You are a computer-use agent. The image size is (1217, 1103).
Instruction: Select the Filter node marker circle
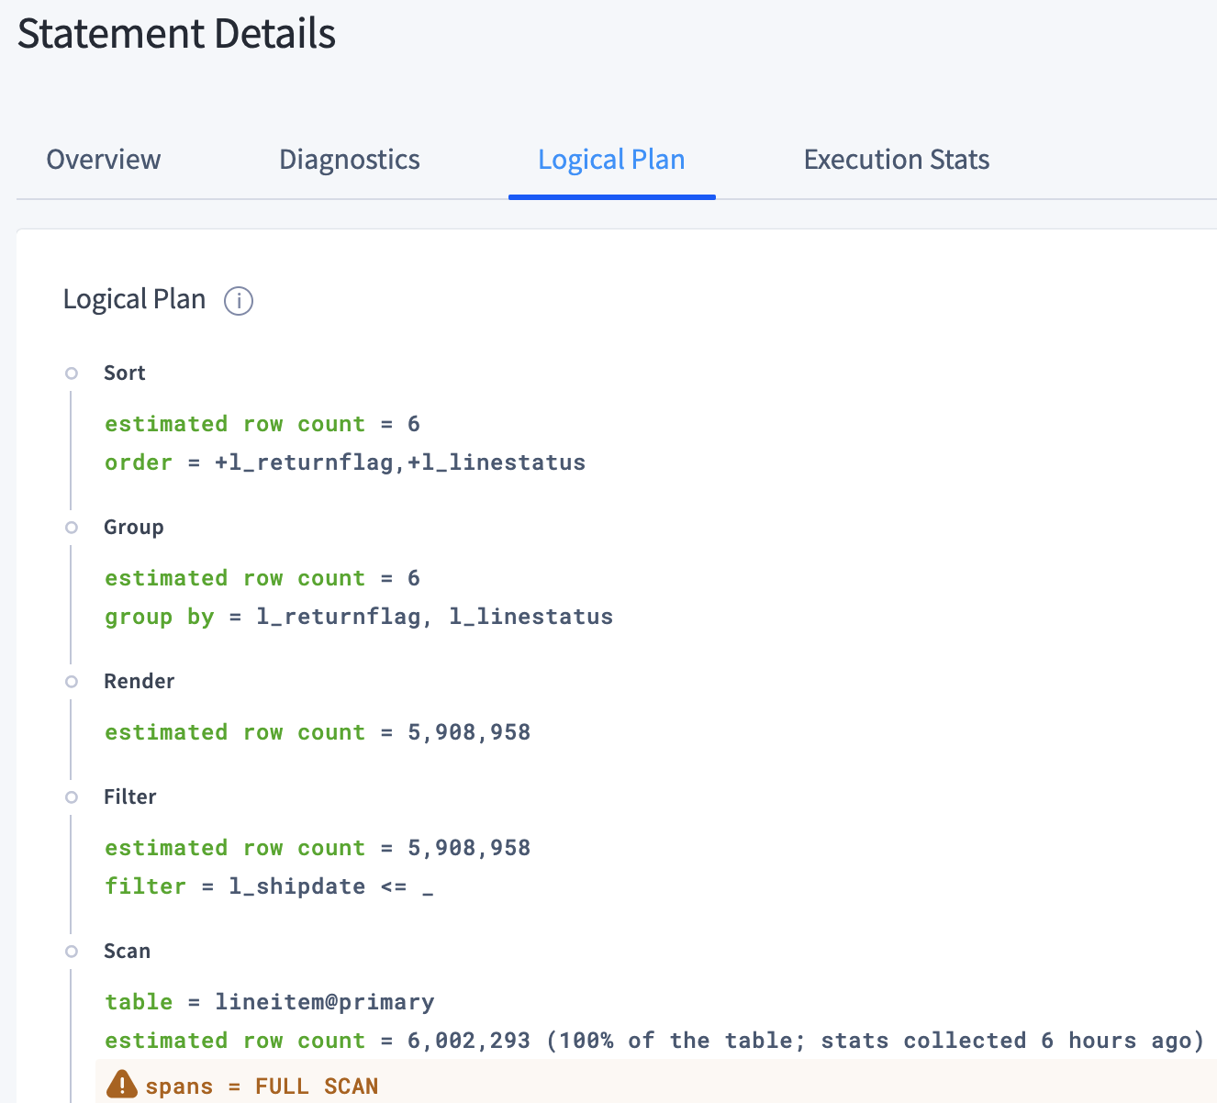(72, 797)
